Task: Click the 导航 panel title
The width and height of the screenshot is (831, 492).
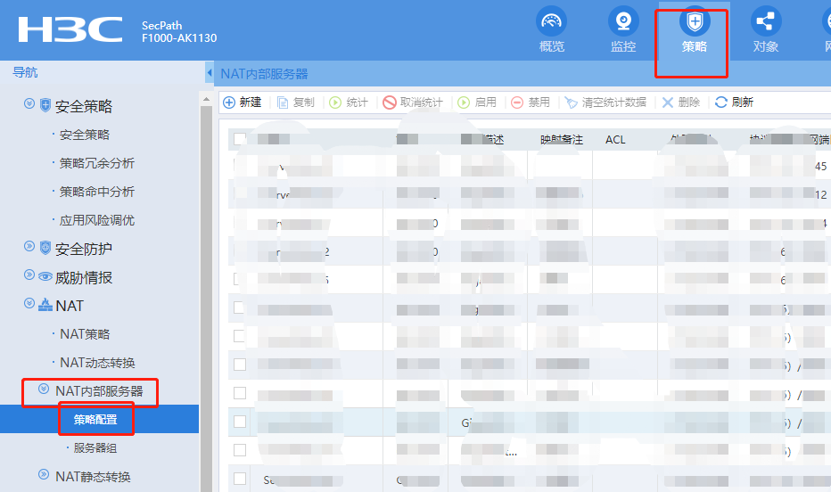Action: pyautogui.click(x=25, y=72)
